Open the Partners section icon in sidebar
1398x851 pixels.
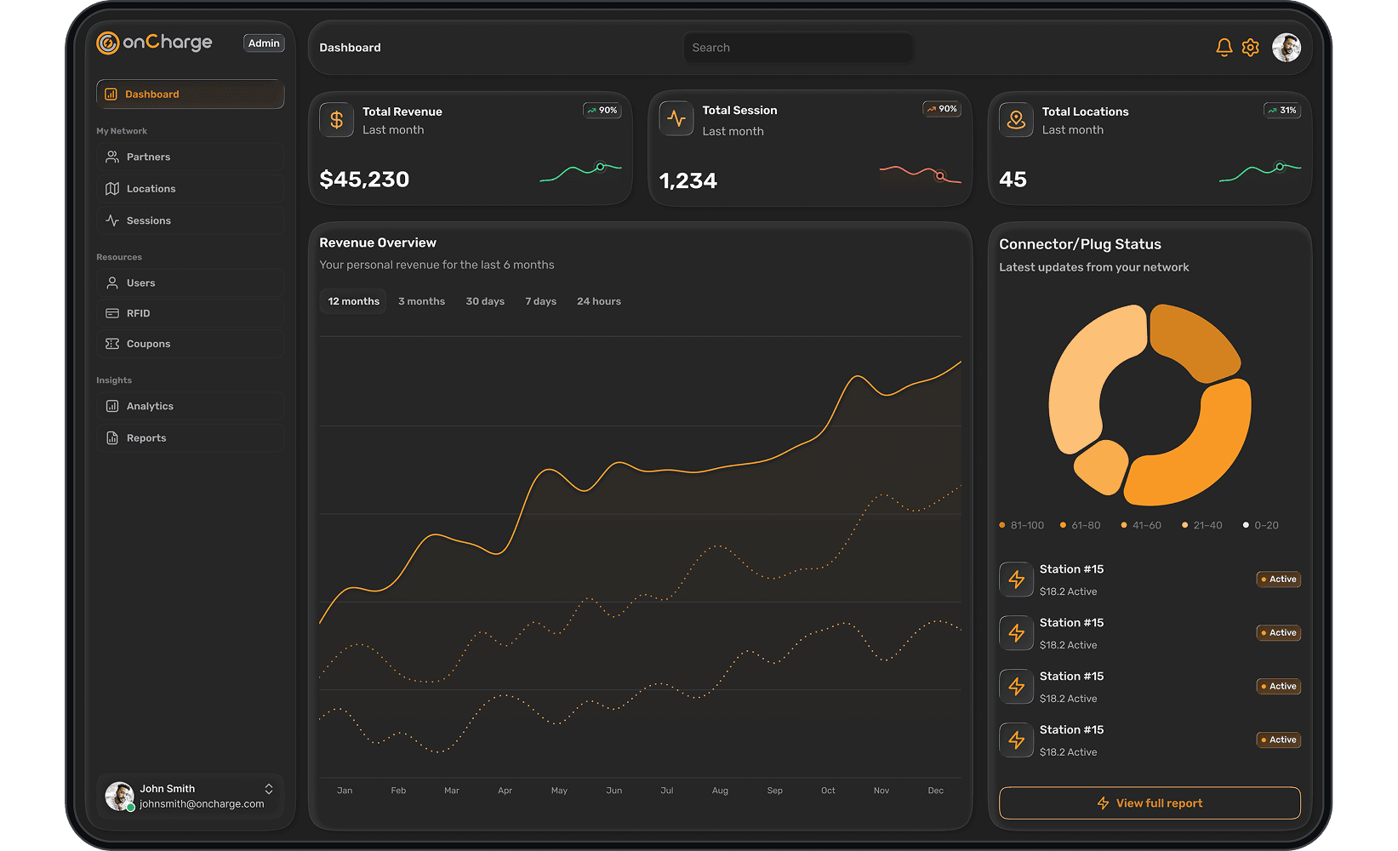tap(113, 157)
